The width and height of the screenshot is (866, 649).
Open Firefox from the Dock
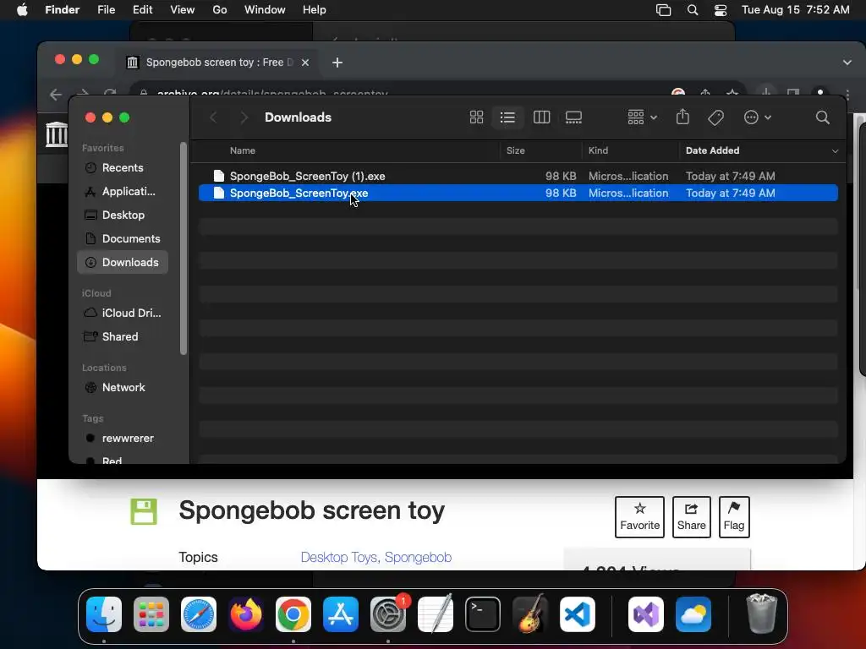tap(246, 614)
